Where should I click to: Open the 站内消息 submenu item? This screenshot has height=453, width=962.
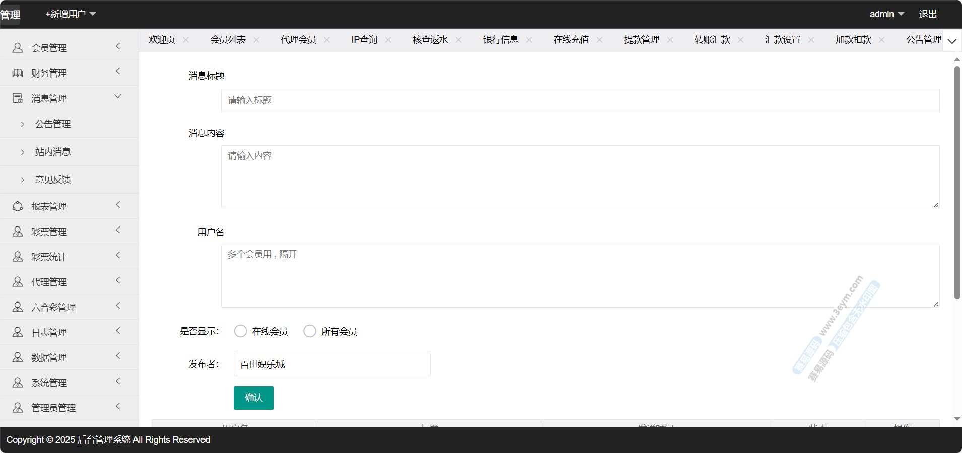(x=53, y=152)
